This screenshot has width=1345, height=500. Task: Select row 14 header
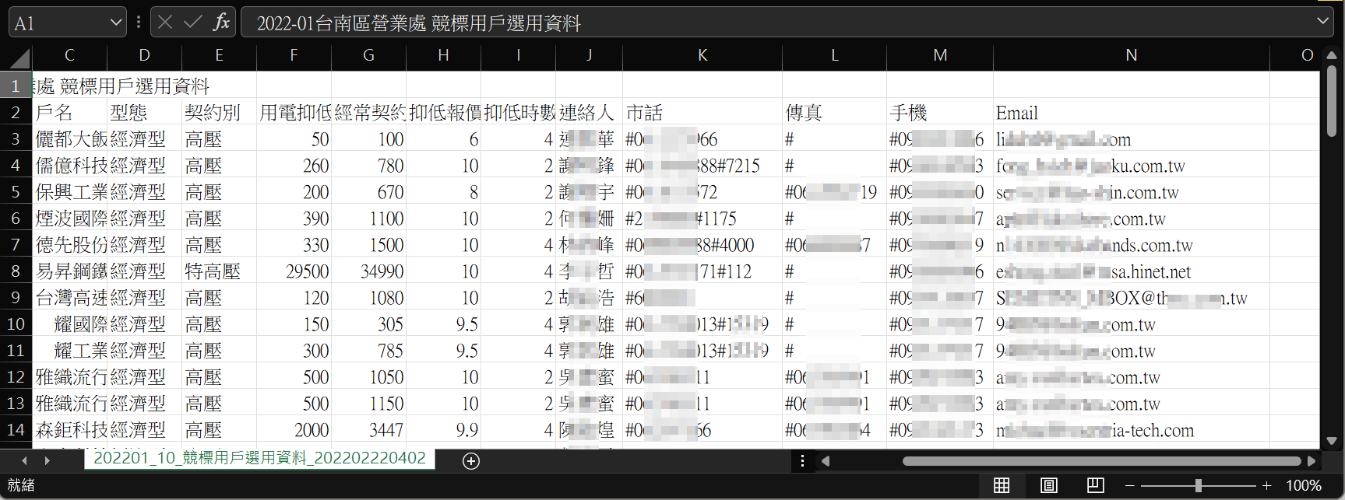16,429
